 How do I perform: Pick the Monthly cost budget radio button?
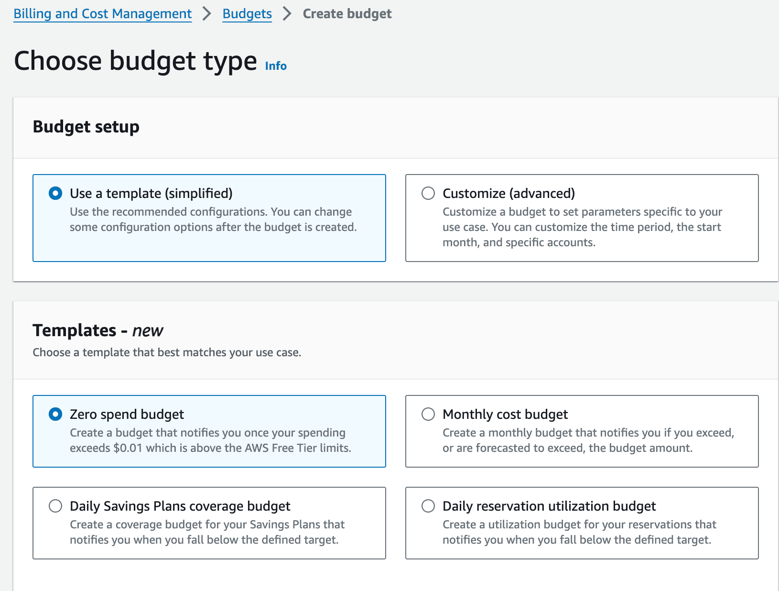pyautogui.click(x=428, y=414)
